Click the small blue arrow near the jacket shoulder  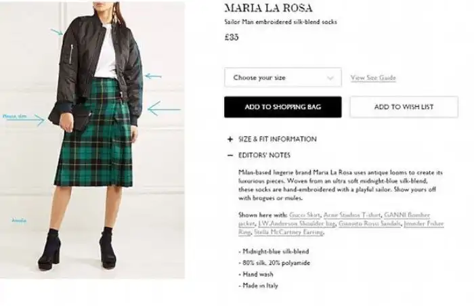[x=57, y=32]
